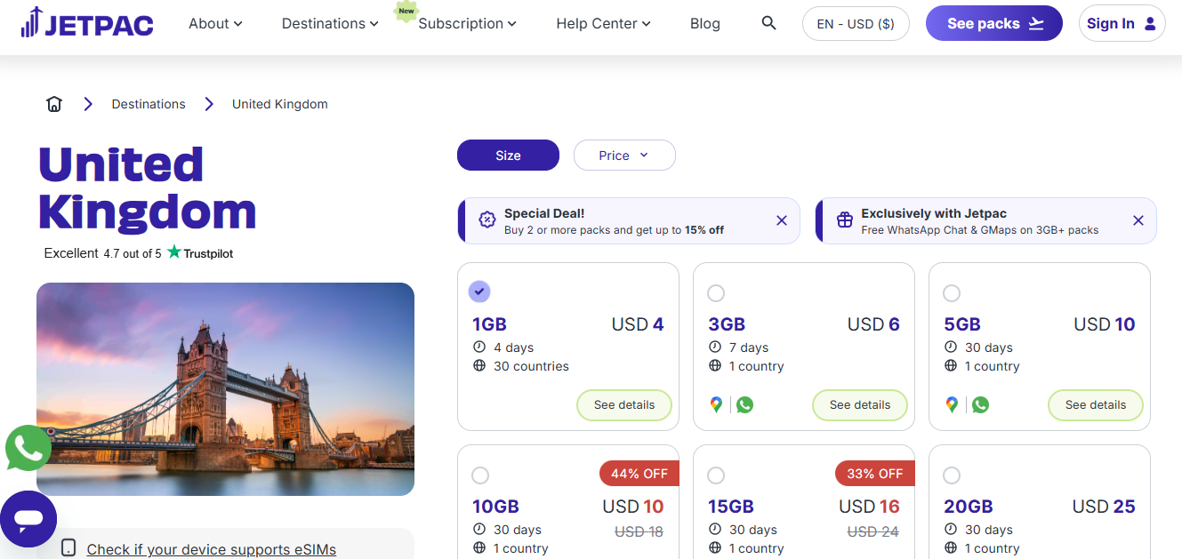
Task: Deselect the 1GB pack checkmark
Action: click(480, 291)
